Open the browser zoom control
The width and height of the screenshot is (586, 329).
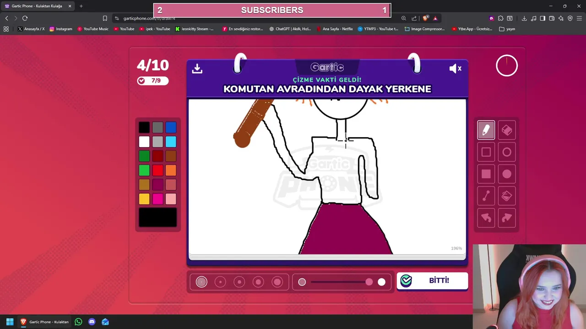coord(403,18)
